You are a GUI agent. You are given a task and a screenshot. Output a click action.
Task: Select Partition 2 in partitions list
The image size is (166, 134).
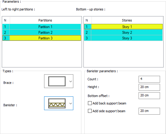[42, 33]
